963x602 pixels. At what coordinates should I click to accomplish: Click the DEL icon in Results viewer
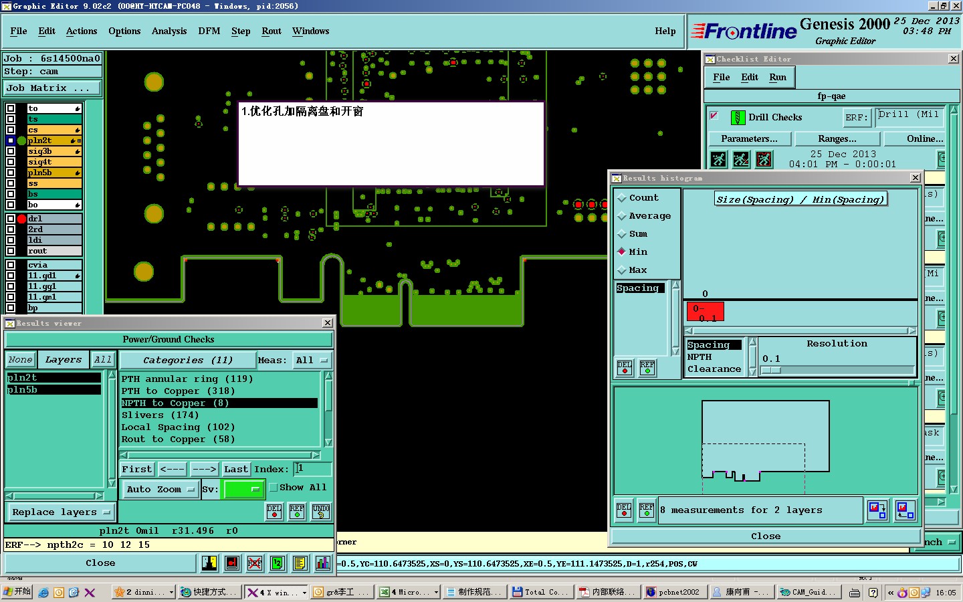click(274, 512)
